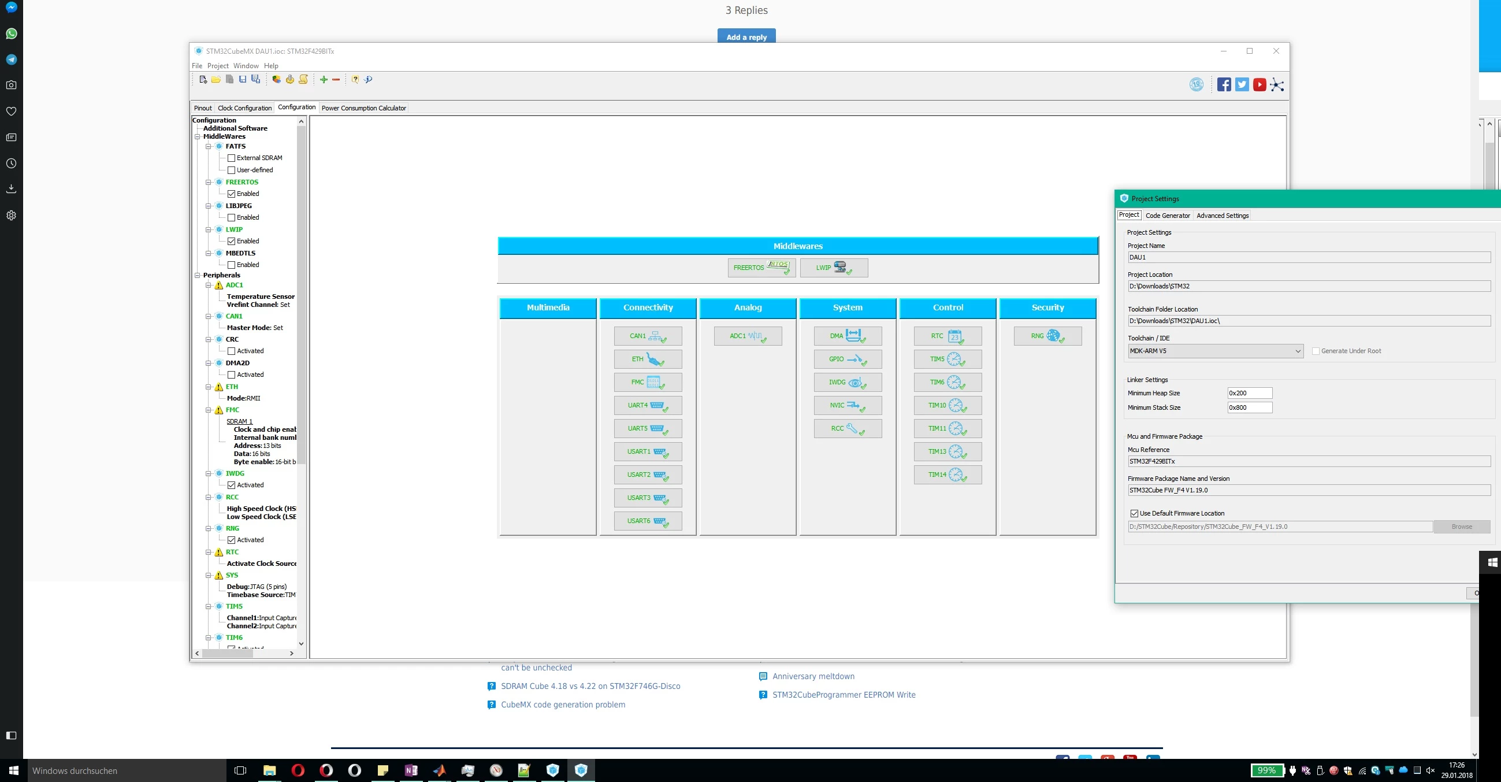The image size is (1501, 782).
Task: Open MATLAB from the taskbar
Action: click(x=439, y=770)
